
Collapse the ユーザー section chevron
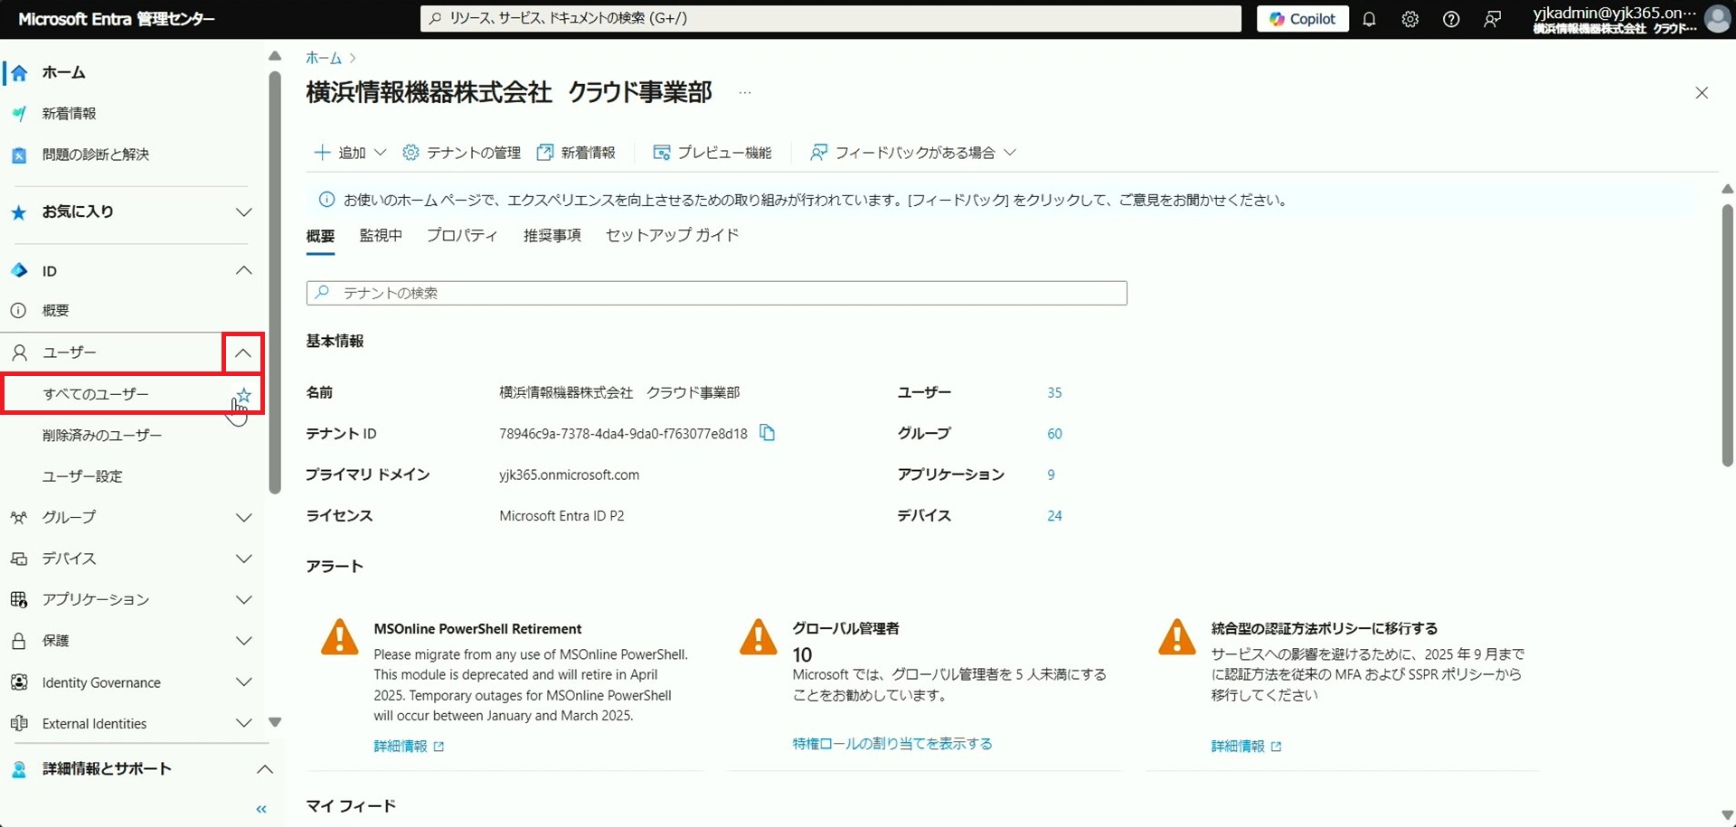(x=243, y=352)
